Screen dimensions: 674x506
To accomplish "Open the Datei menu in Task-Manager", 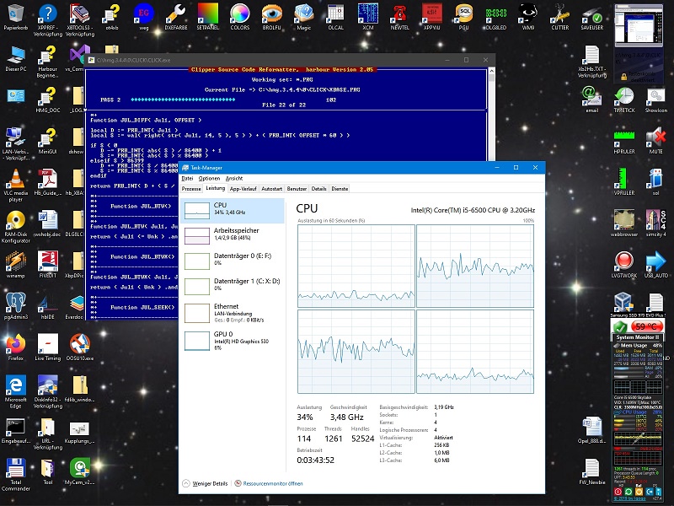I will (x=187, y=178).
